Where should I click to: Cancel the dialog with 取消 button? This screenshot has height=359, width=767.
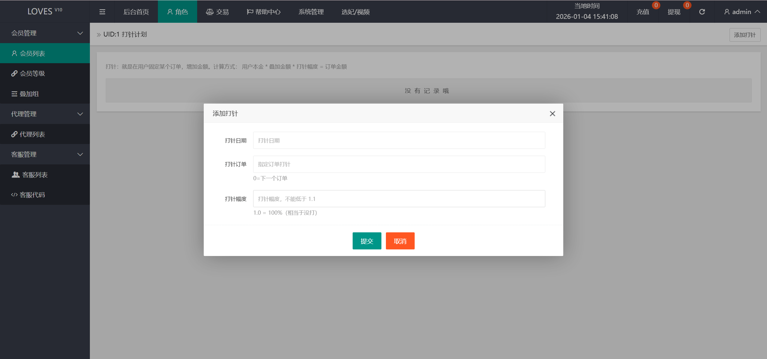(x=400, y=241)
